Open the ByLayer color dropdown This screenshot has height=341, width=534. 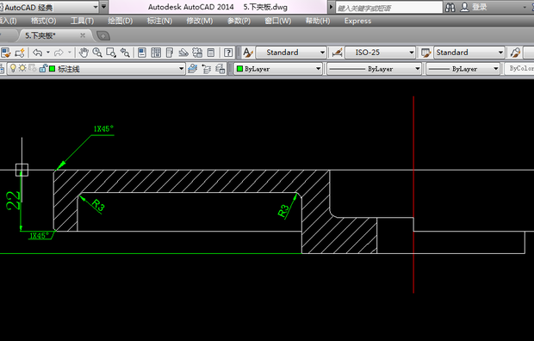click(x=318, y=69)
